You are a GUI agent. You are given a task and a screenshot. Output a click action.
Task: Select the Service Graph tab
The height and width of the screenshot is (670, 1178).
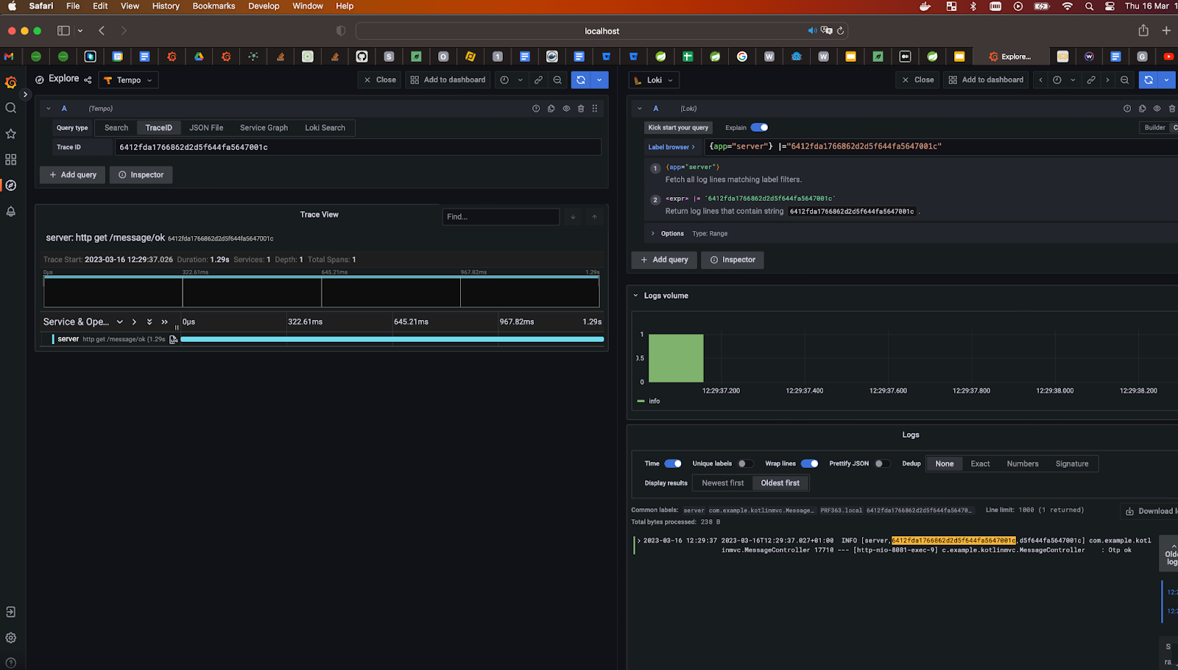point(263,127)
